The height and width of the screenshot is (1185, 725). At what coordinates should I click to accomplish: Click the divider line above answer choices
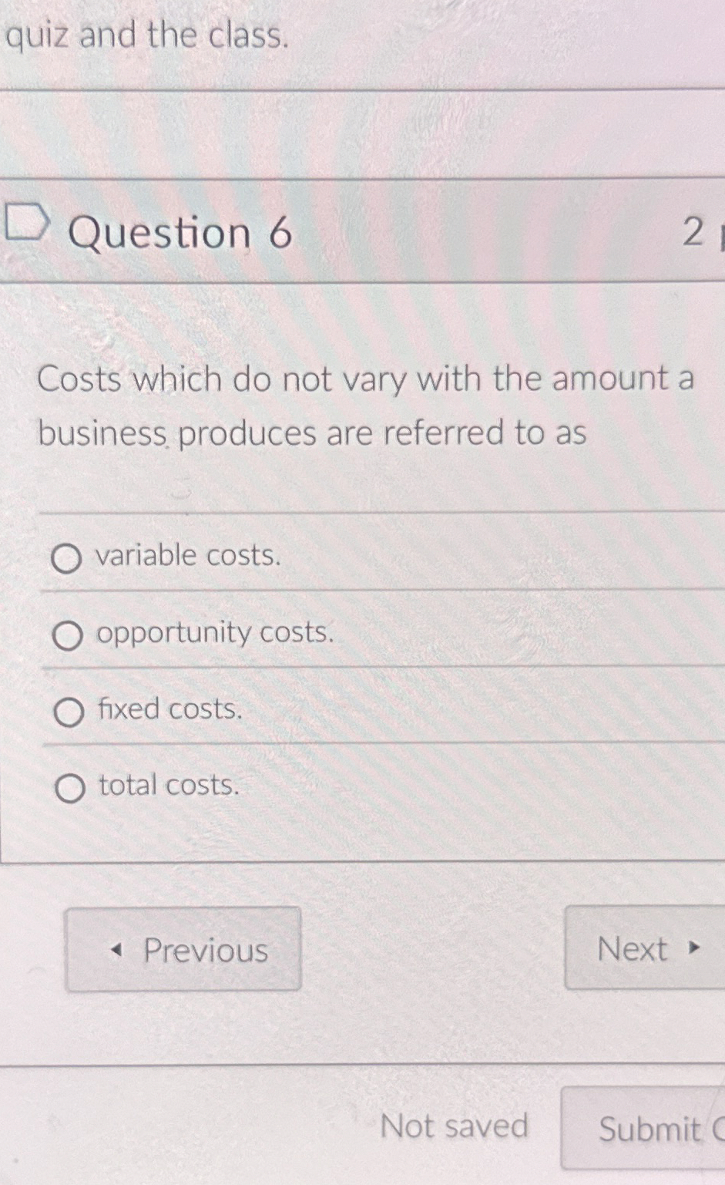[362, 510]
